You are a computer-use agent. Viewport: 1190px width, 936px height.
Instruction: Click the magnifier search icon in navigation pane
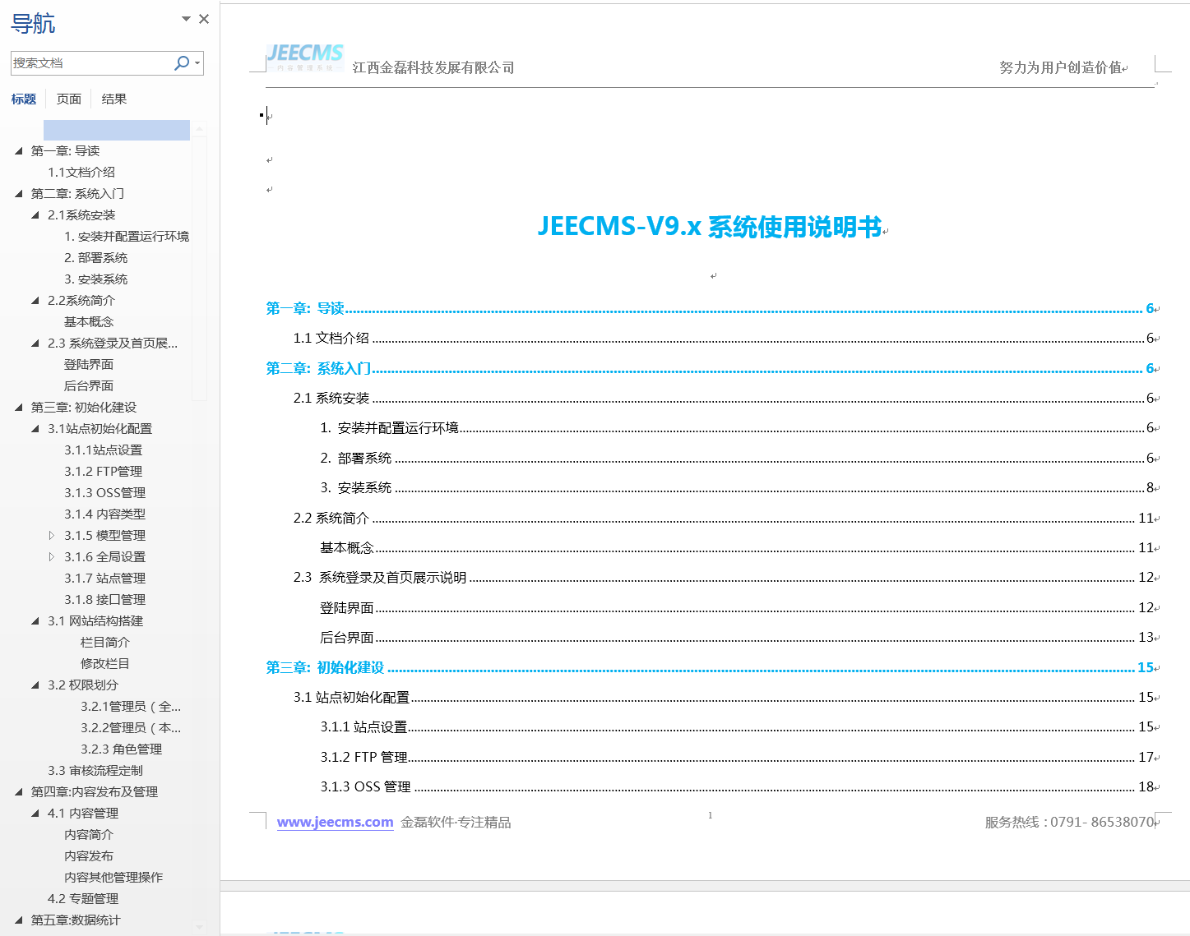[x=182, y=63]
